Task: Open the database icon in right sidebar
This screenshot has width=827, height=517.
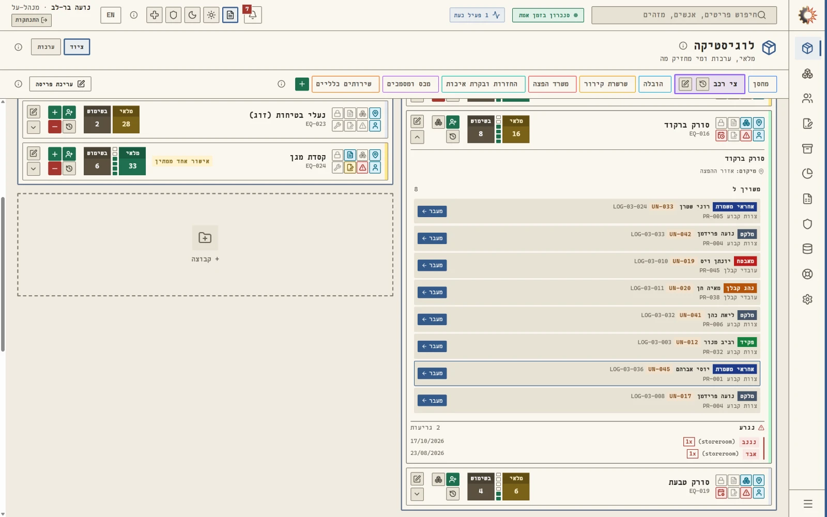Action: point(807,249)
